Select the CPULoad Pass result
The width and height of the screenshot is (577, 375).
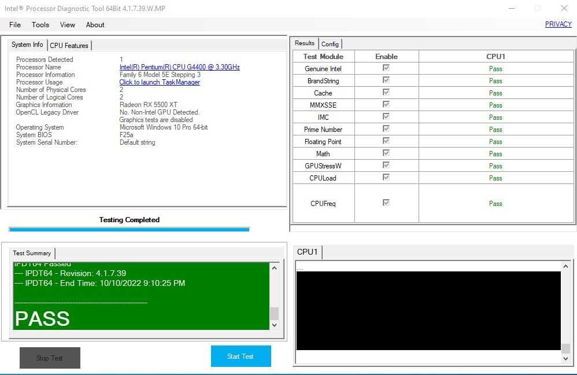pos(495,178)
